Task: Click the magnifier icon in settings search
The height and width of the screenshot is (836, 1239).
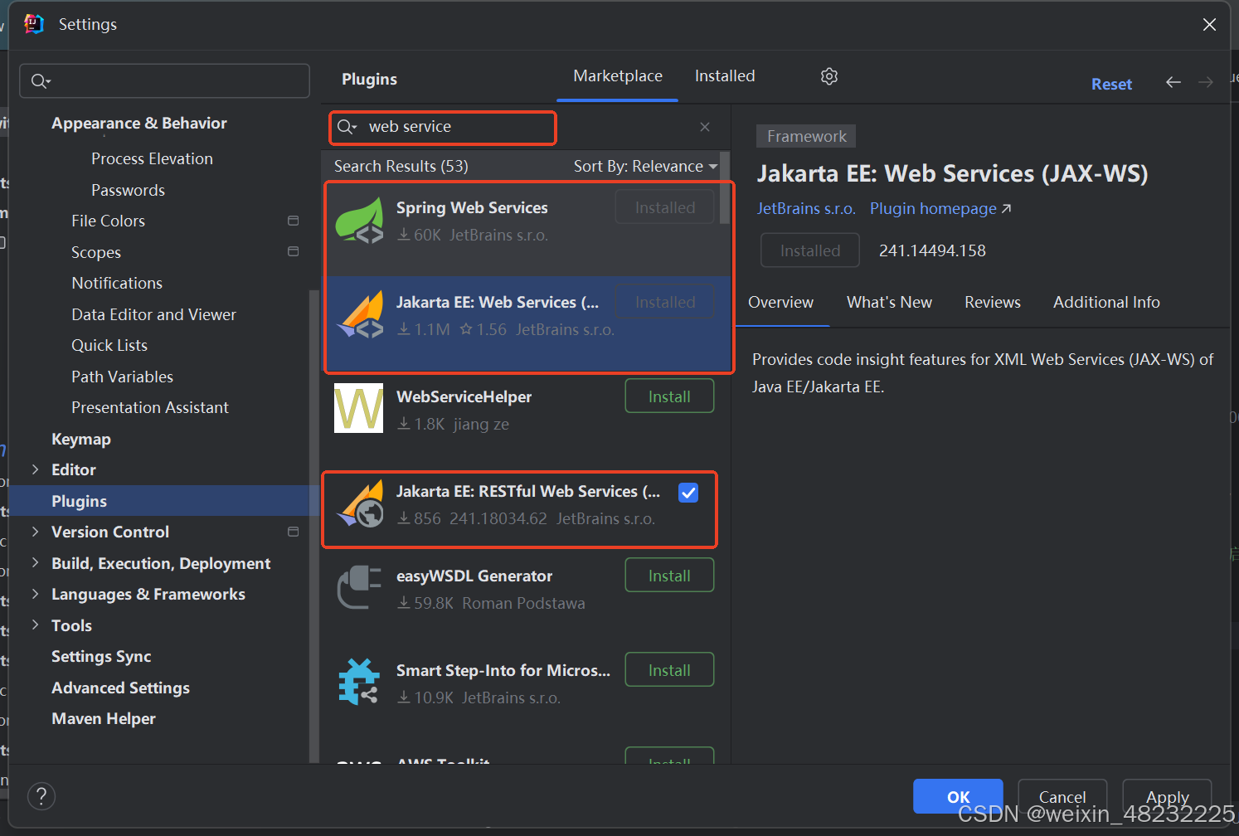Action: click(41, 80)
